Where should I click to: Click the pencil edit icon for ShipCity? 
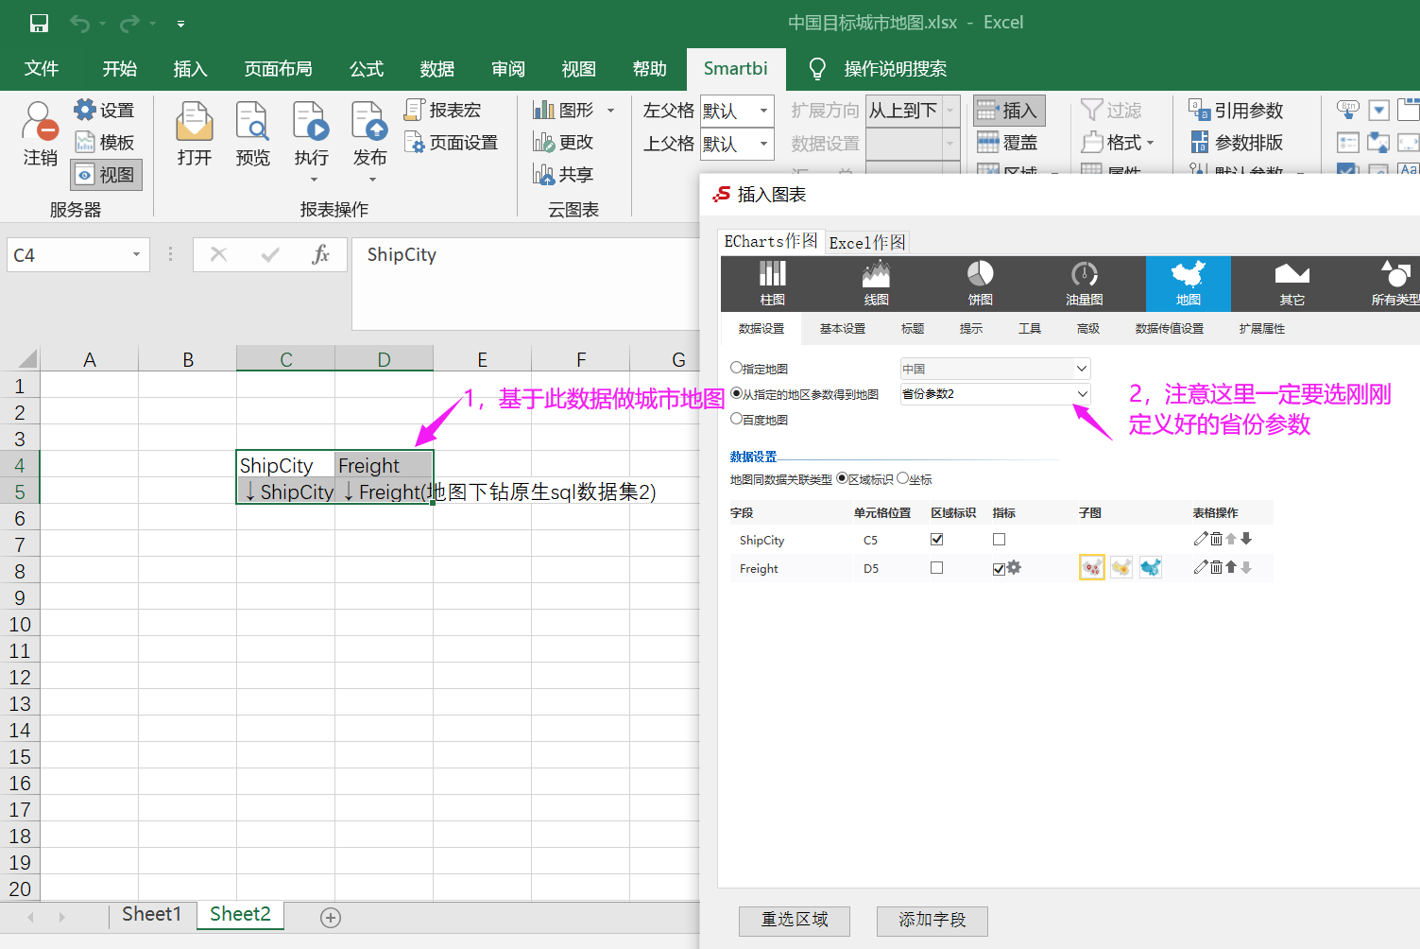click(1201, 539)
